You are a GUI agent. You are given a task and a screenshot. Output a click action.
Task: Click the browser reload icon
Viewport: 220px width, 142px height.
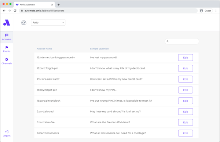(15, 11)
